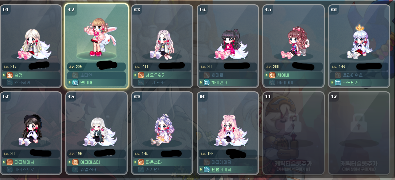
Task: Click the 세이버 job icon in slot 05
Action: coord(272,75)
